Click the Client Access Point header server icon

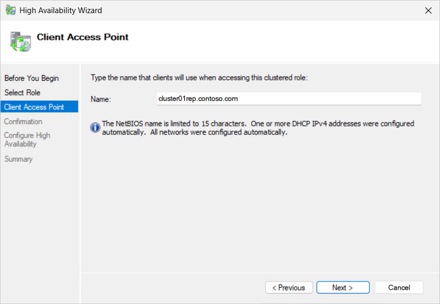point(20,41)
